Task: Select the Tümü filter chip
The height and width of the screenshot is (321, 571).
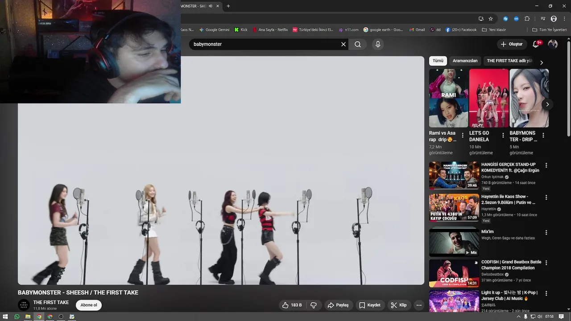Action: (438, 61)
